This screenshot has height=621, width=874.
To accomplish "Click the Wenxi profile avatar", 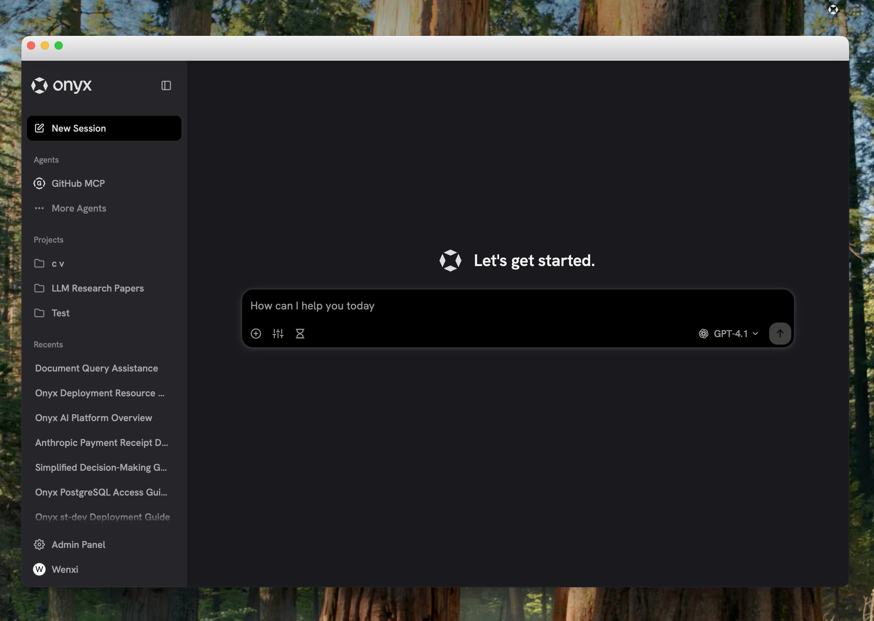I will pyautogui.click(x=39, y=569).
